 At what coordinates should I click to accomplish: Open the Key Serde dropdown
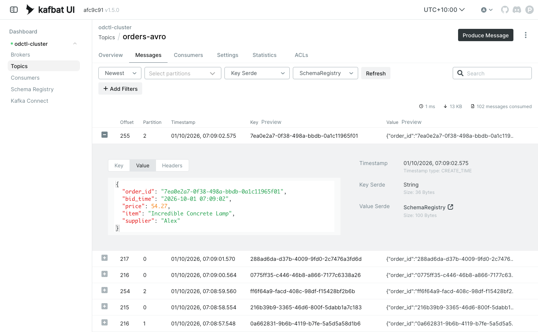257,73
